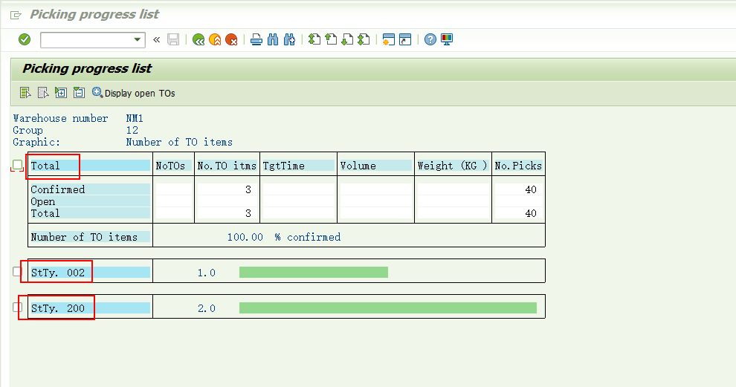This screenshot has width=736, height=387.
Task: Click the first green list icon in application toolbar
Action: (x=25, y=93)
